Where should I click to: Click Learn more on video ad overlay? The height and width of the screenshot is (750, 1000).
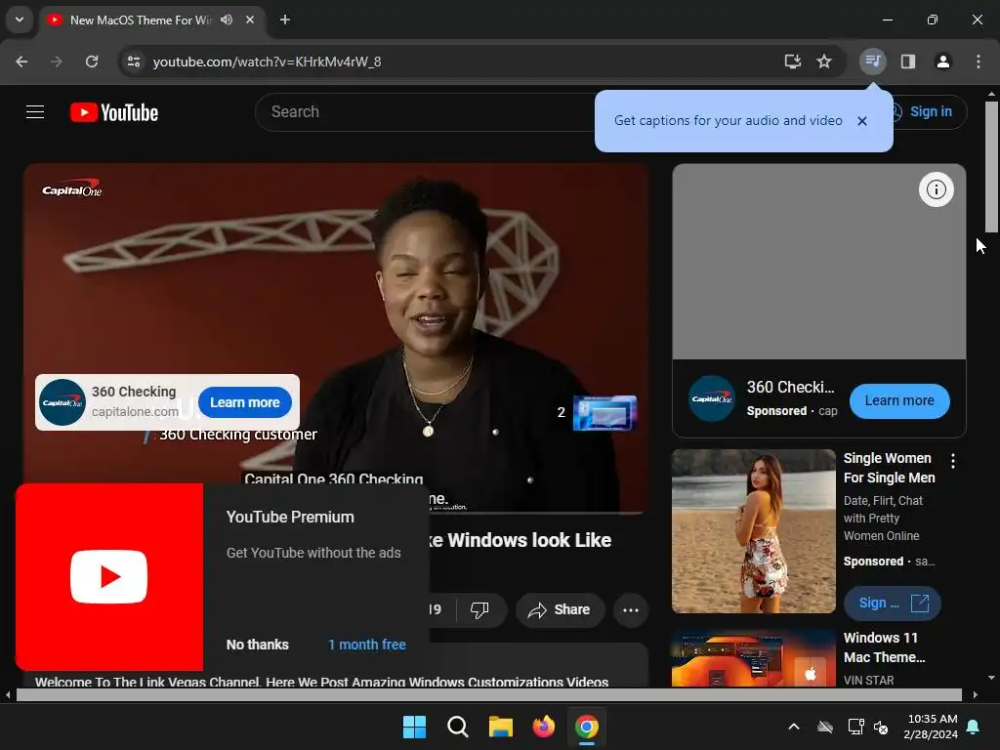pos(245,403)
